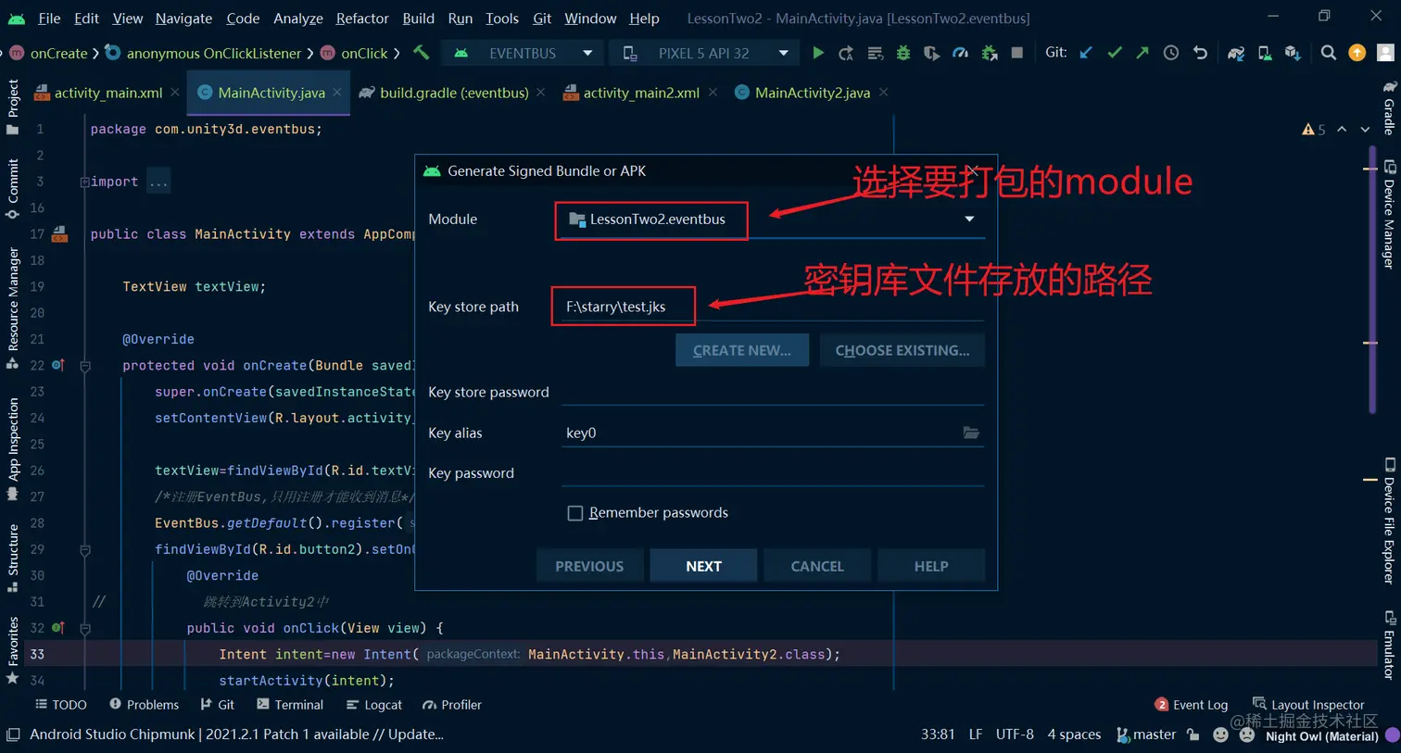
Task: Open the Event Log panel
Action: click(x=1192, y=705)
